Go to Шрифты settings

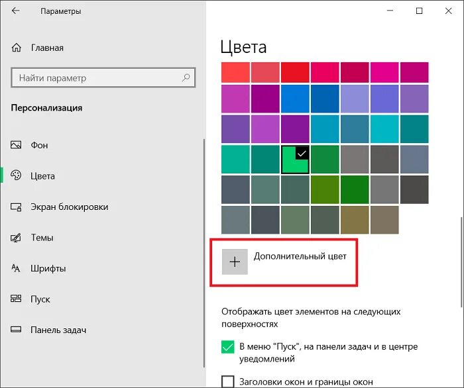[x=48, y=269]
